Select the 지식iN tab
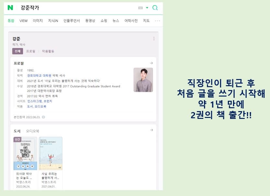The width and height of the screenshot is (270, 196). tap(53, 21)
